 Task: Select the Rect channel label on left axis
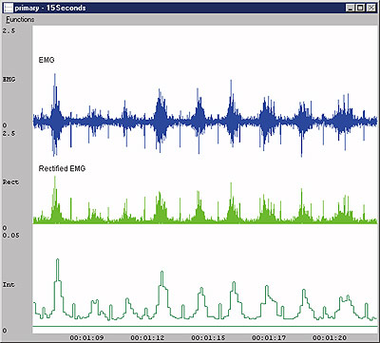[10, 182]
